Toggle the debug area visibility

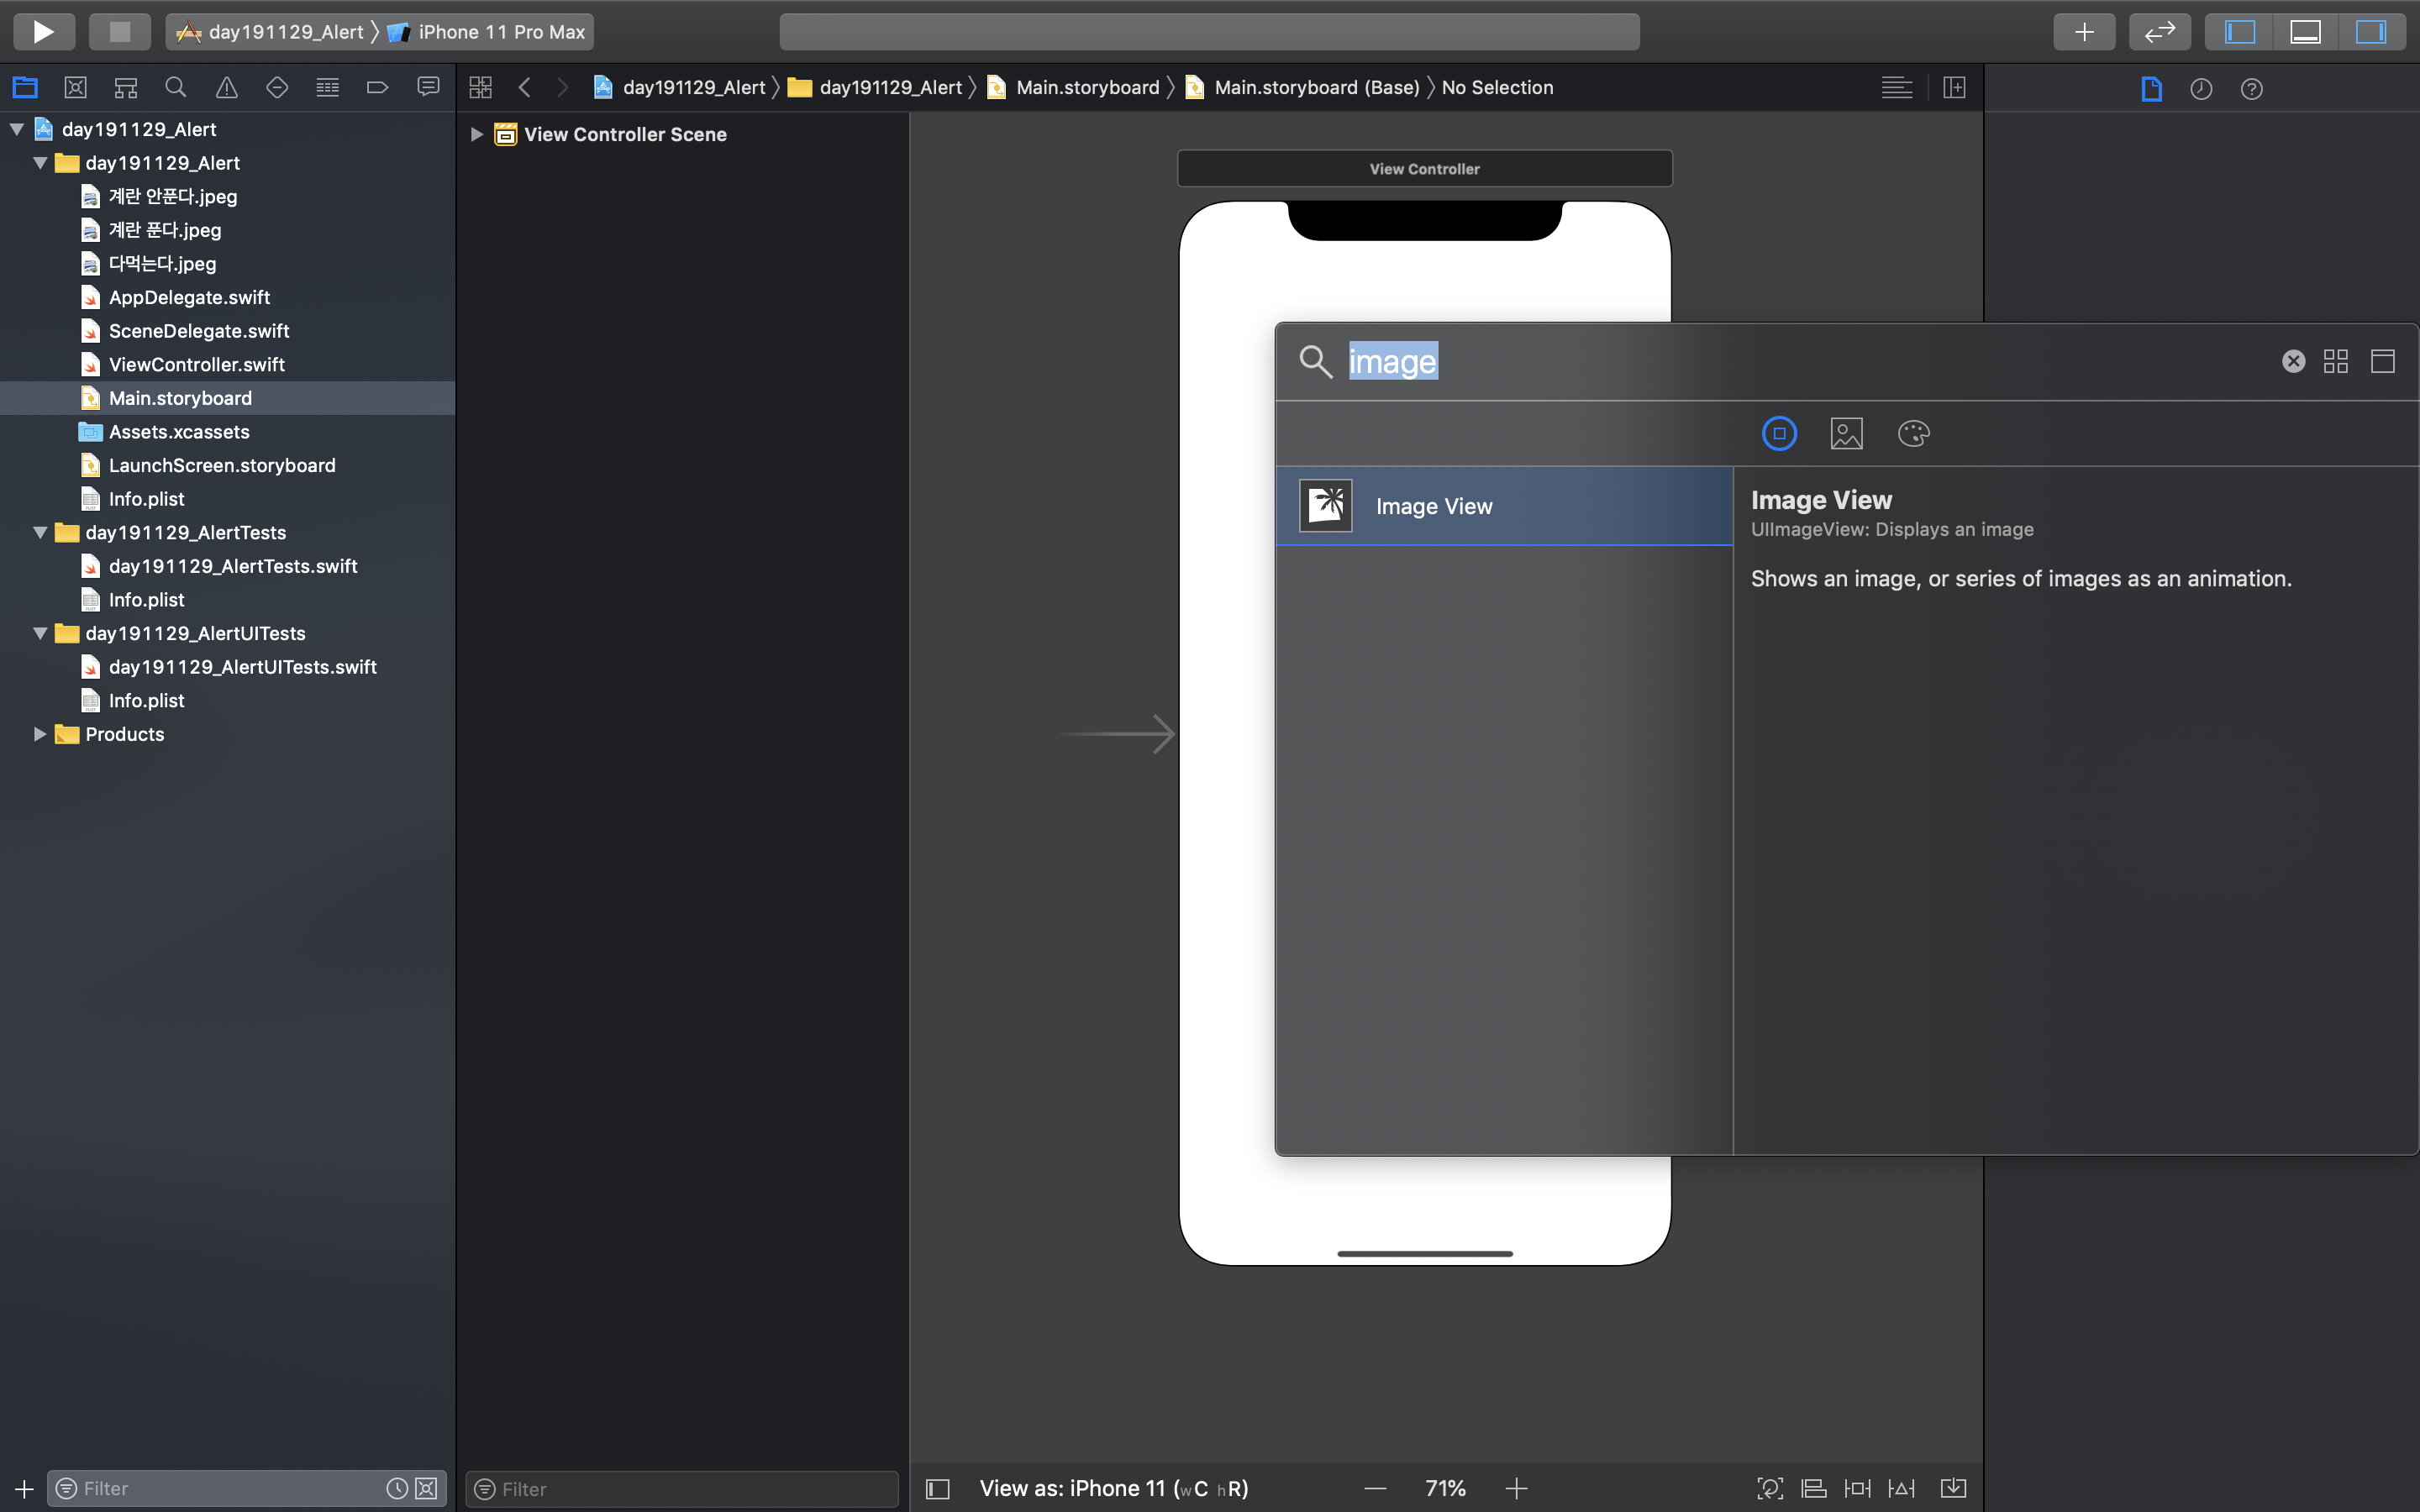pyautogui.click(x=2305, y=32)
